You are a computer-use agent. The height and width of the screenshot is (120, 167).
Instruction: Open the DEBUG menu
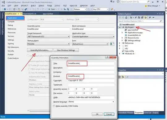click(41, 6)
